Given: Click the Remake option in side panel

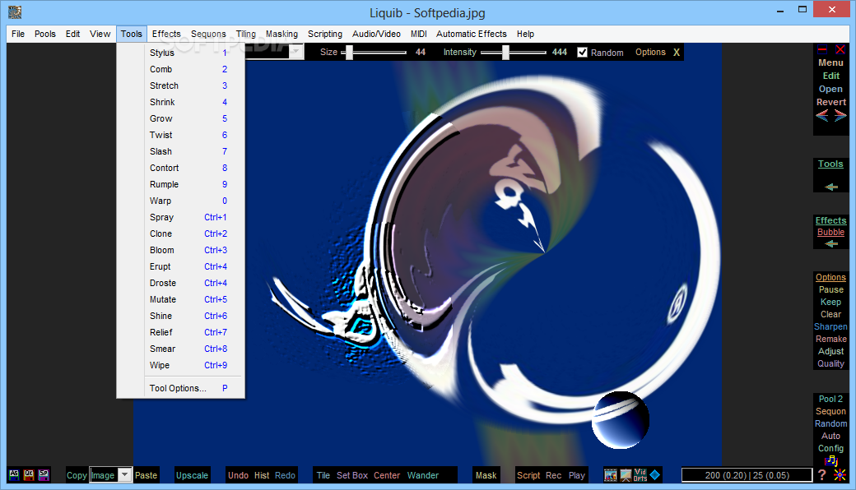Looking at the screenshot, I should click(x=830, y=339).
